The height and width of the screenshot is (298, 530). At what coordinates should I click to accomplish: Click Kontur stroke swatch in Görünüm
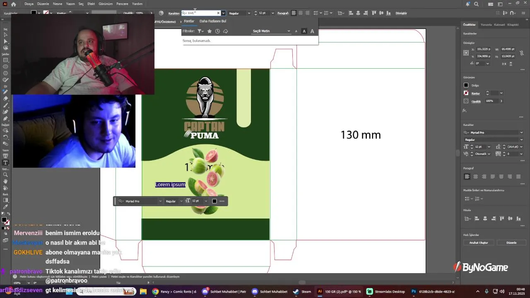pyautogui.click(x=466, y=93)
